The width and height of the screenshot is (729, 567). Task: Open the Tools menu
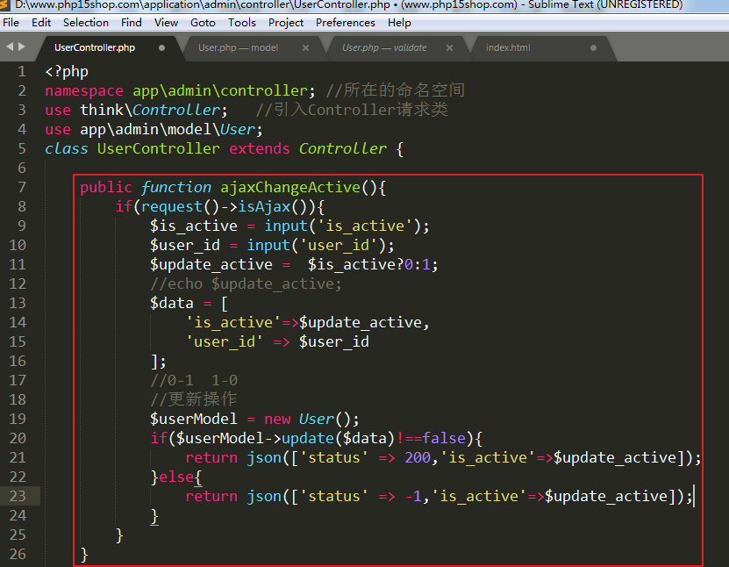point(242,23)
